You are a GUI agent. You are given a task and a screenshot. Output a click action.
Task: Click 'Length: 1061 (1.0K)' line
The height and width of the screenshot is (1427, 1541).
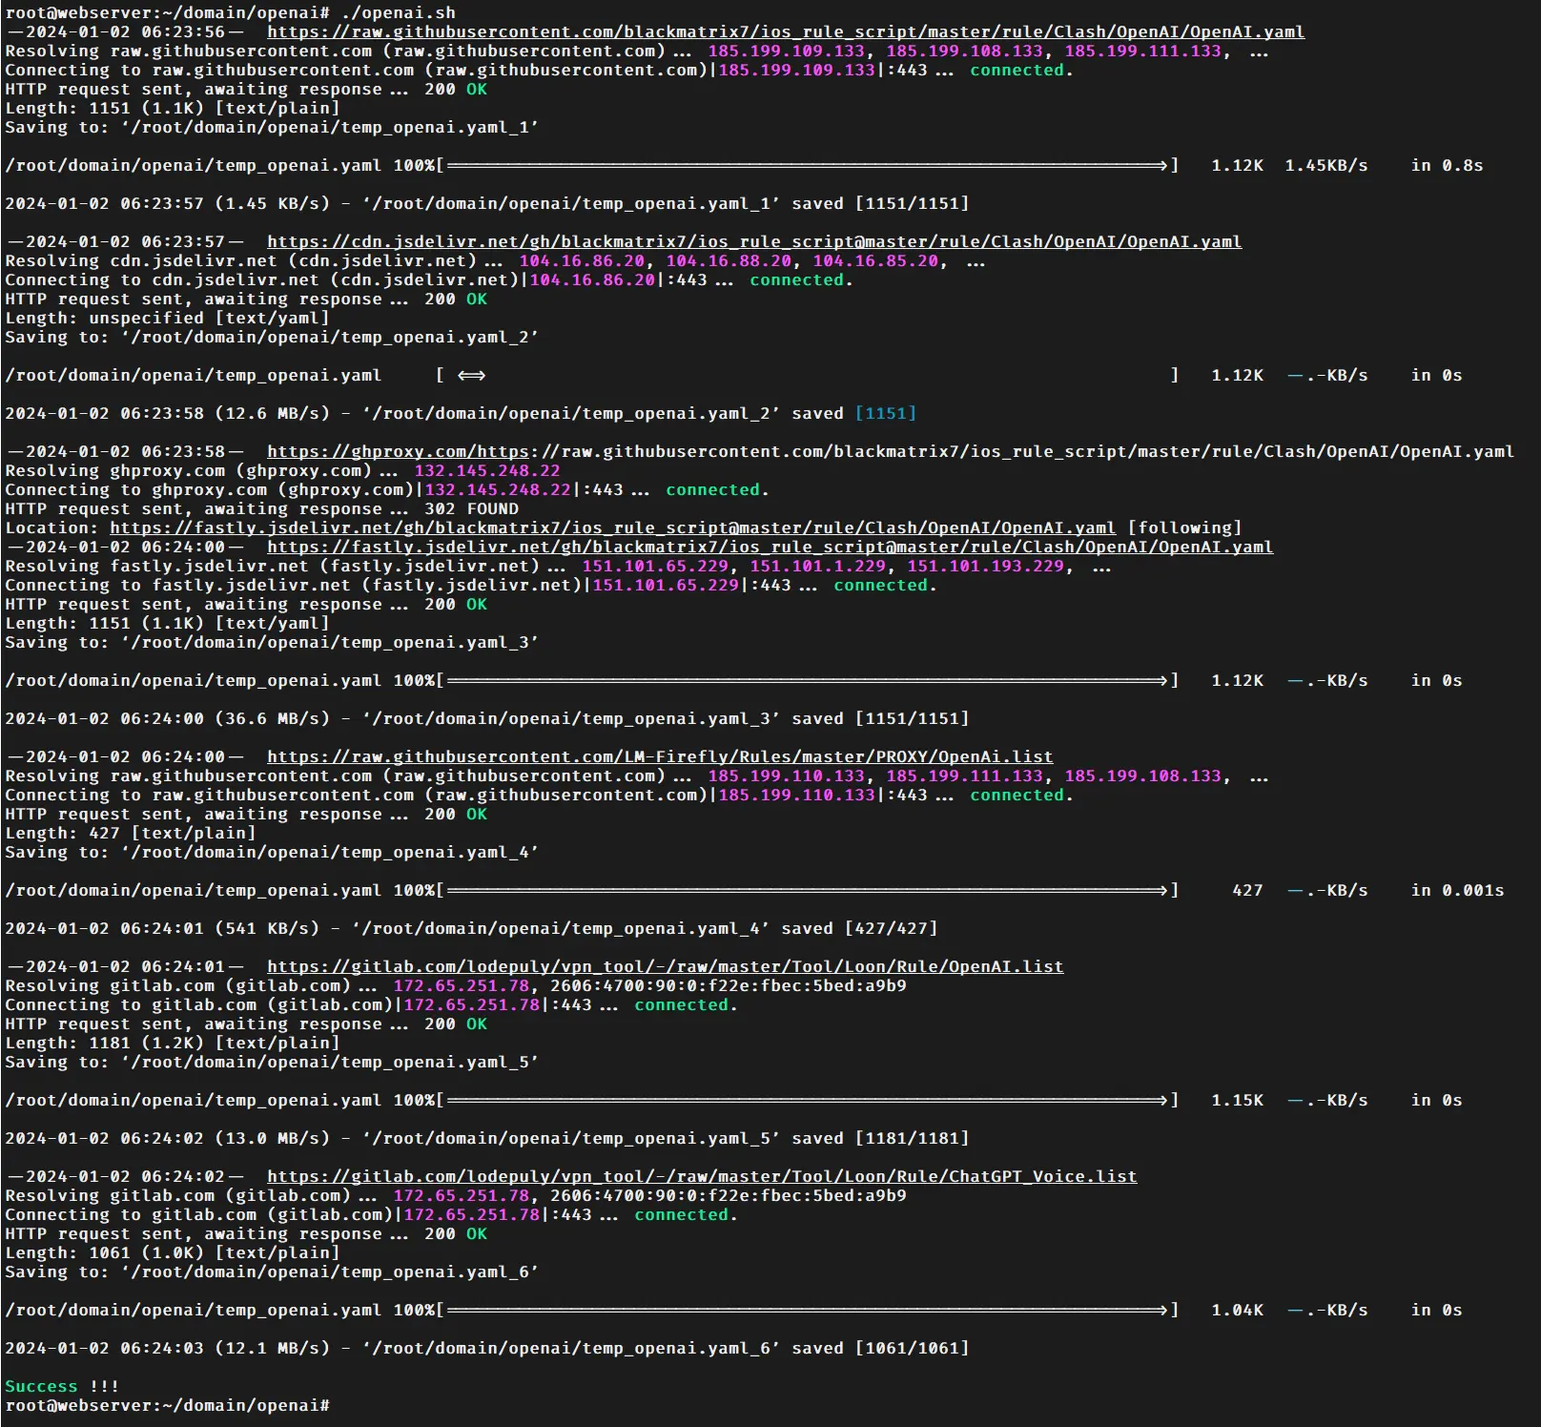point(173,1252)
